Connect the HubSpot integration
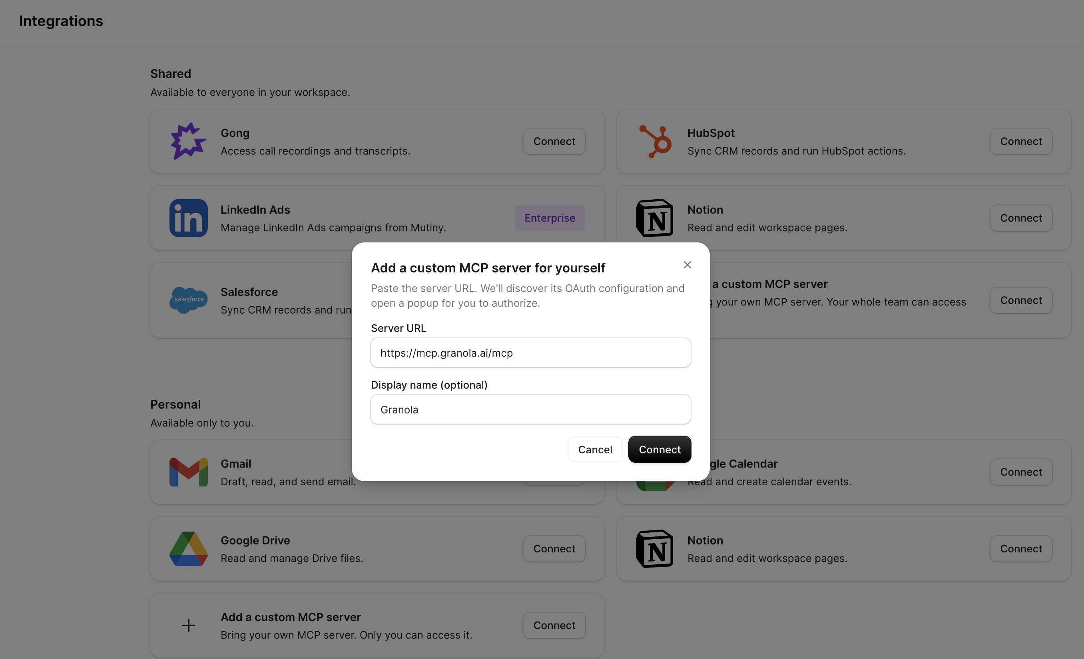The width and height of the screenshot is (1084, 659). (x=1021, y=141)
